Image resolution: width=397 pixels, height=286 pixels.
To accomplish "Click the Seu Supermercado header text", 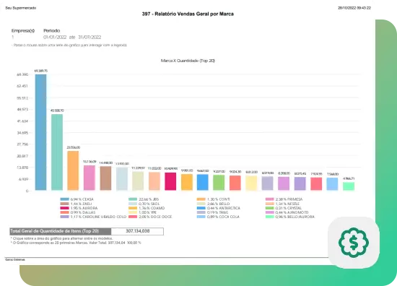I will 21,8.
